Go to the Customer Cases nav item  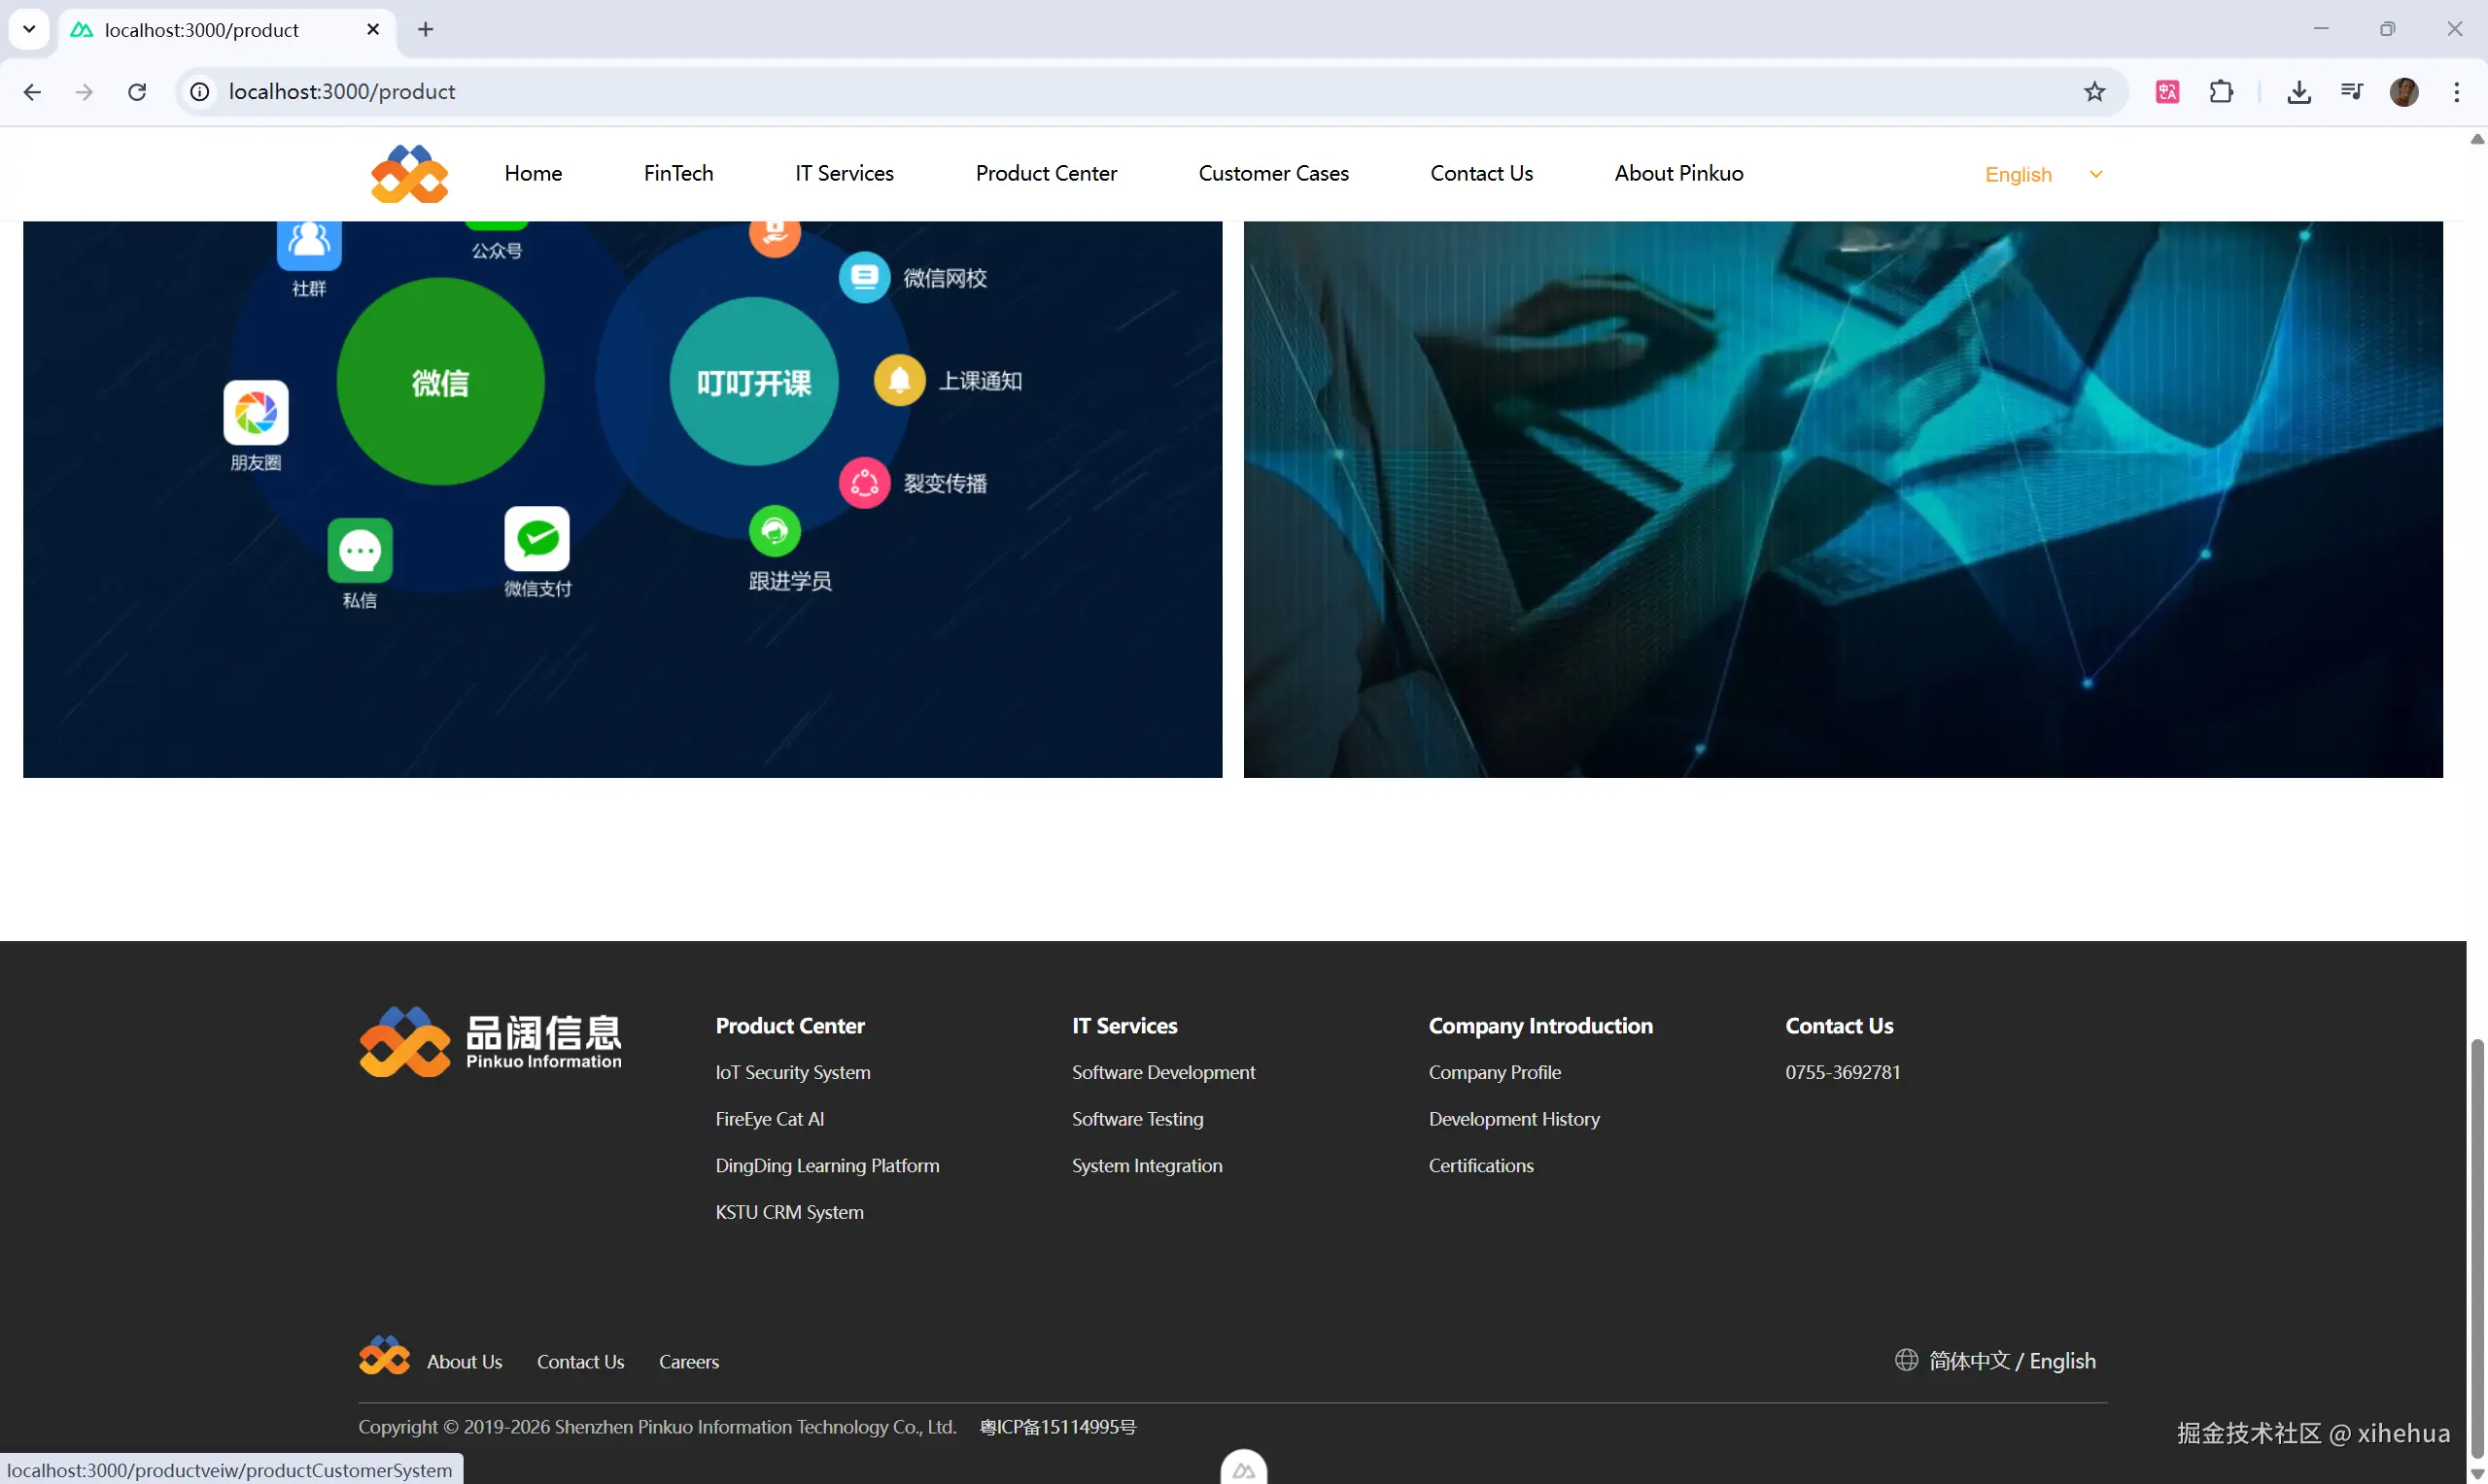[x=1272, y=174]
